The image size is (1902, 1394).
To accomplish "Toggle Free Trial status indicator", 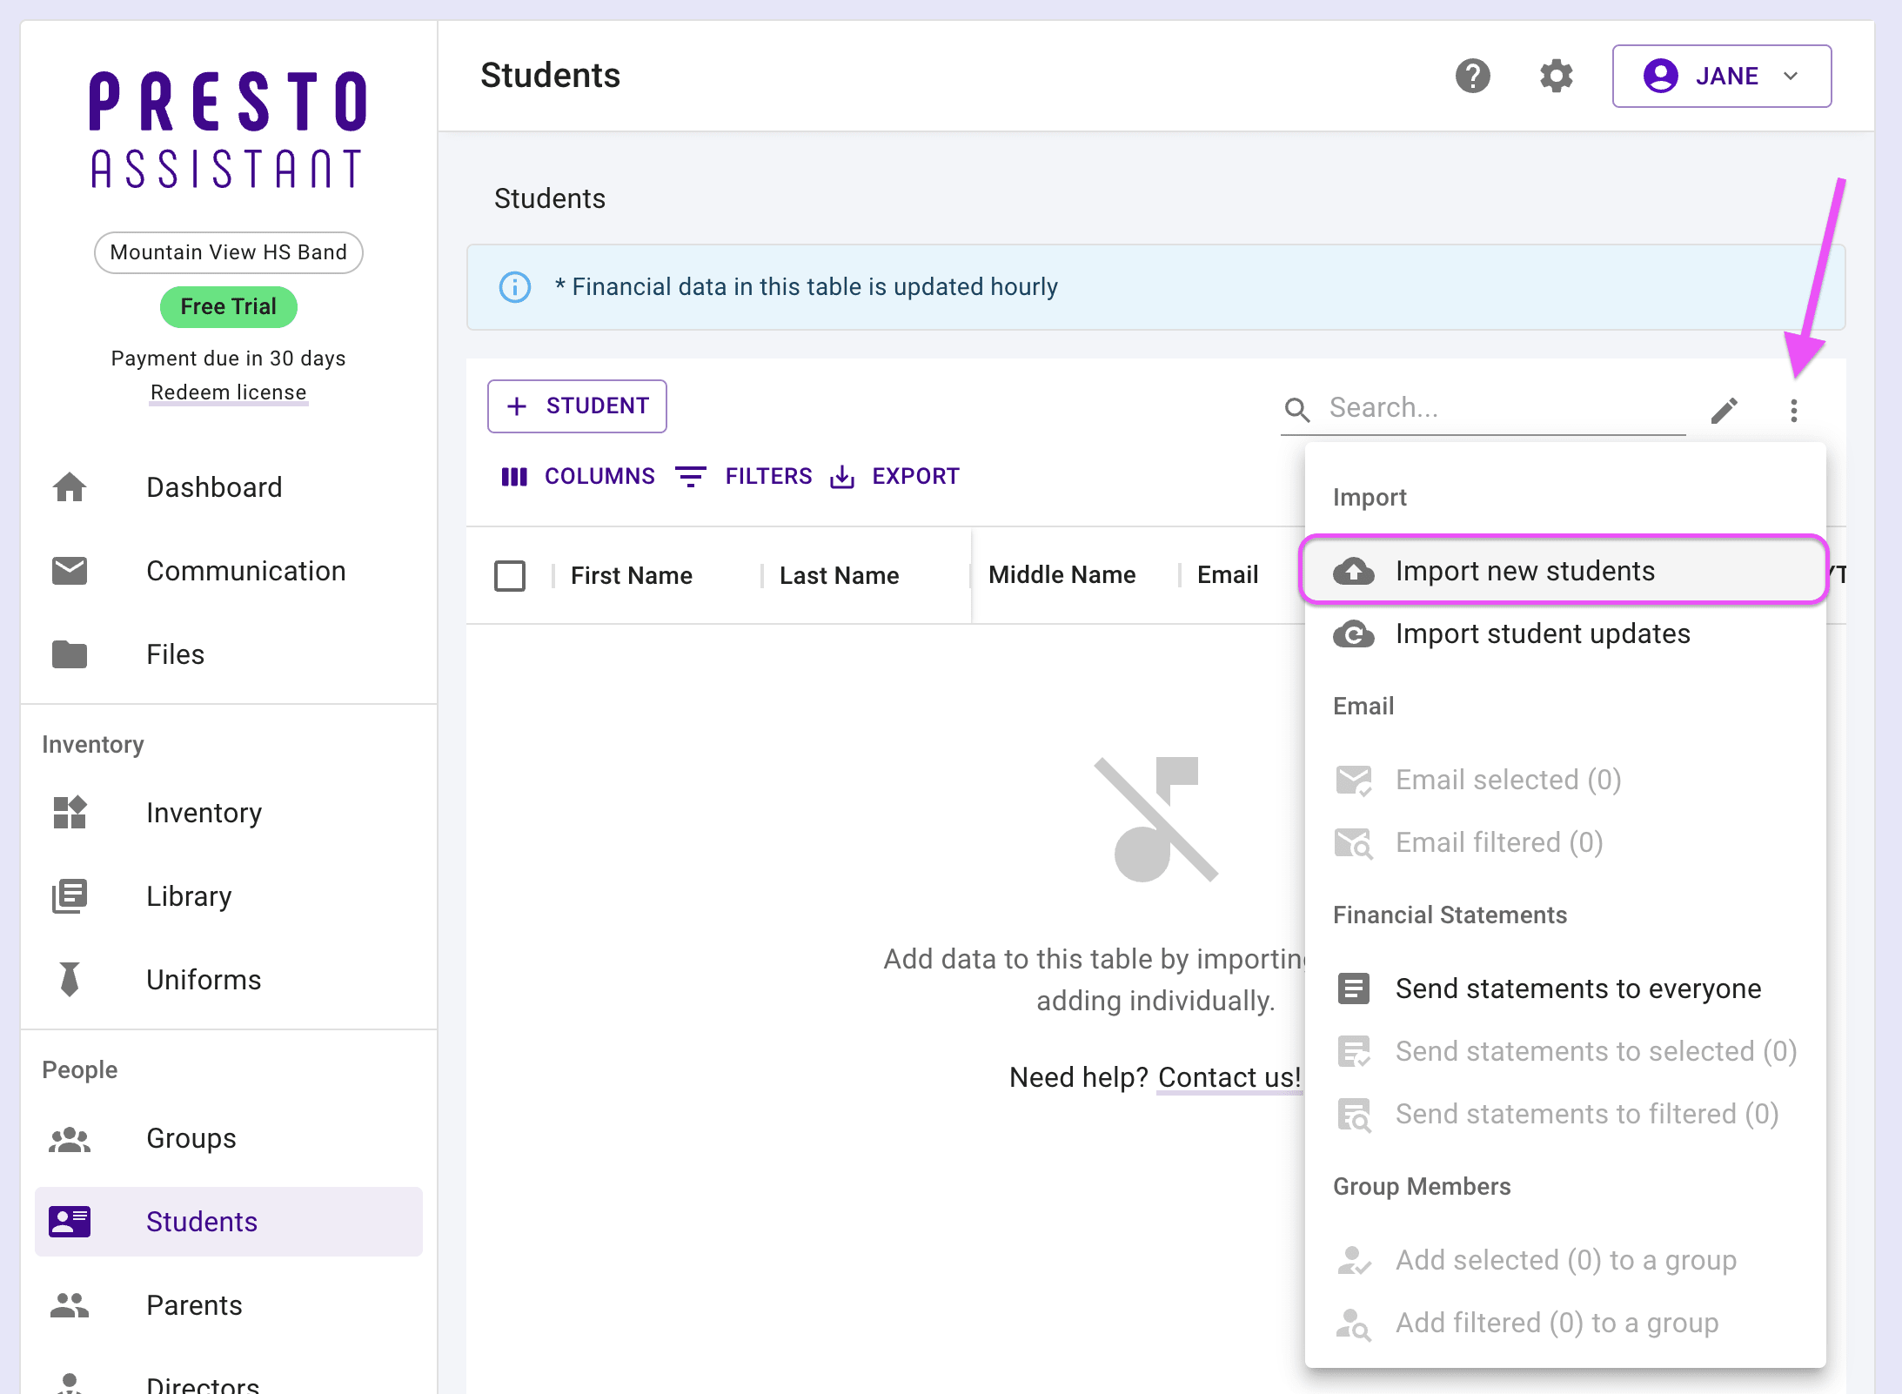I will (227, 305).
